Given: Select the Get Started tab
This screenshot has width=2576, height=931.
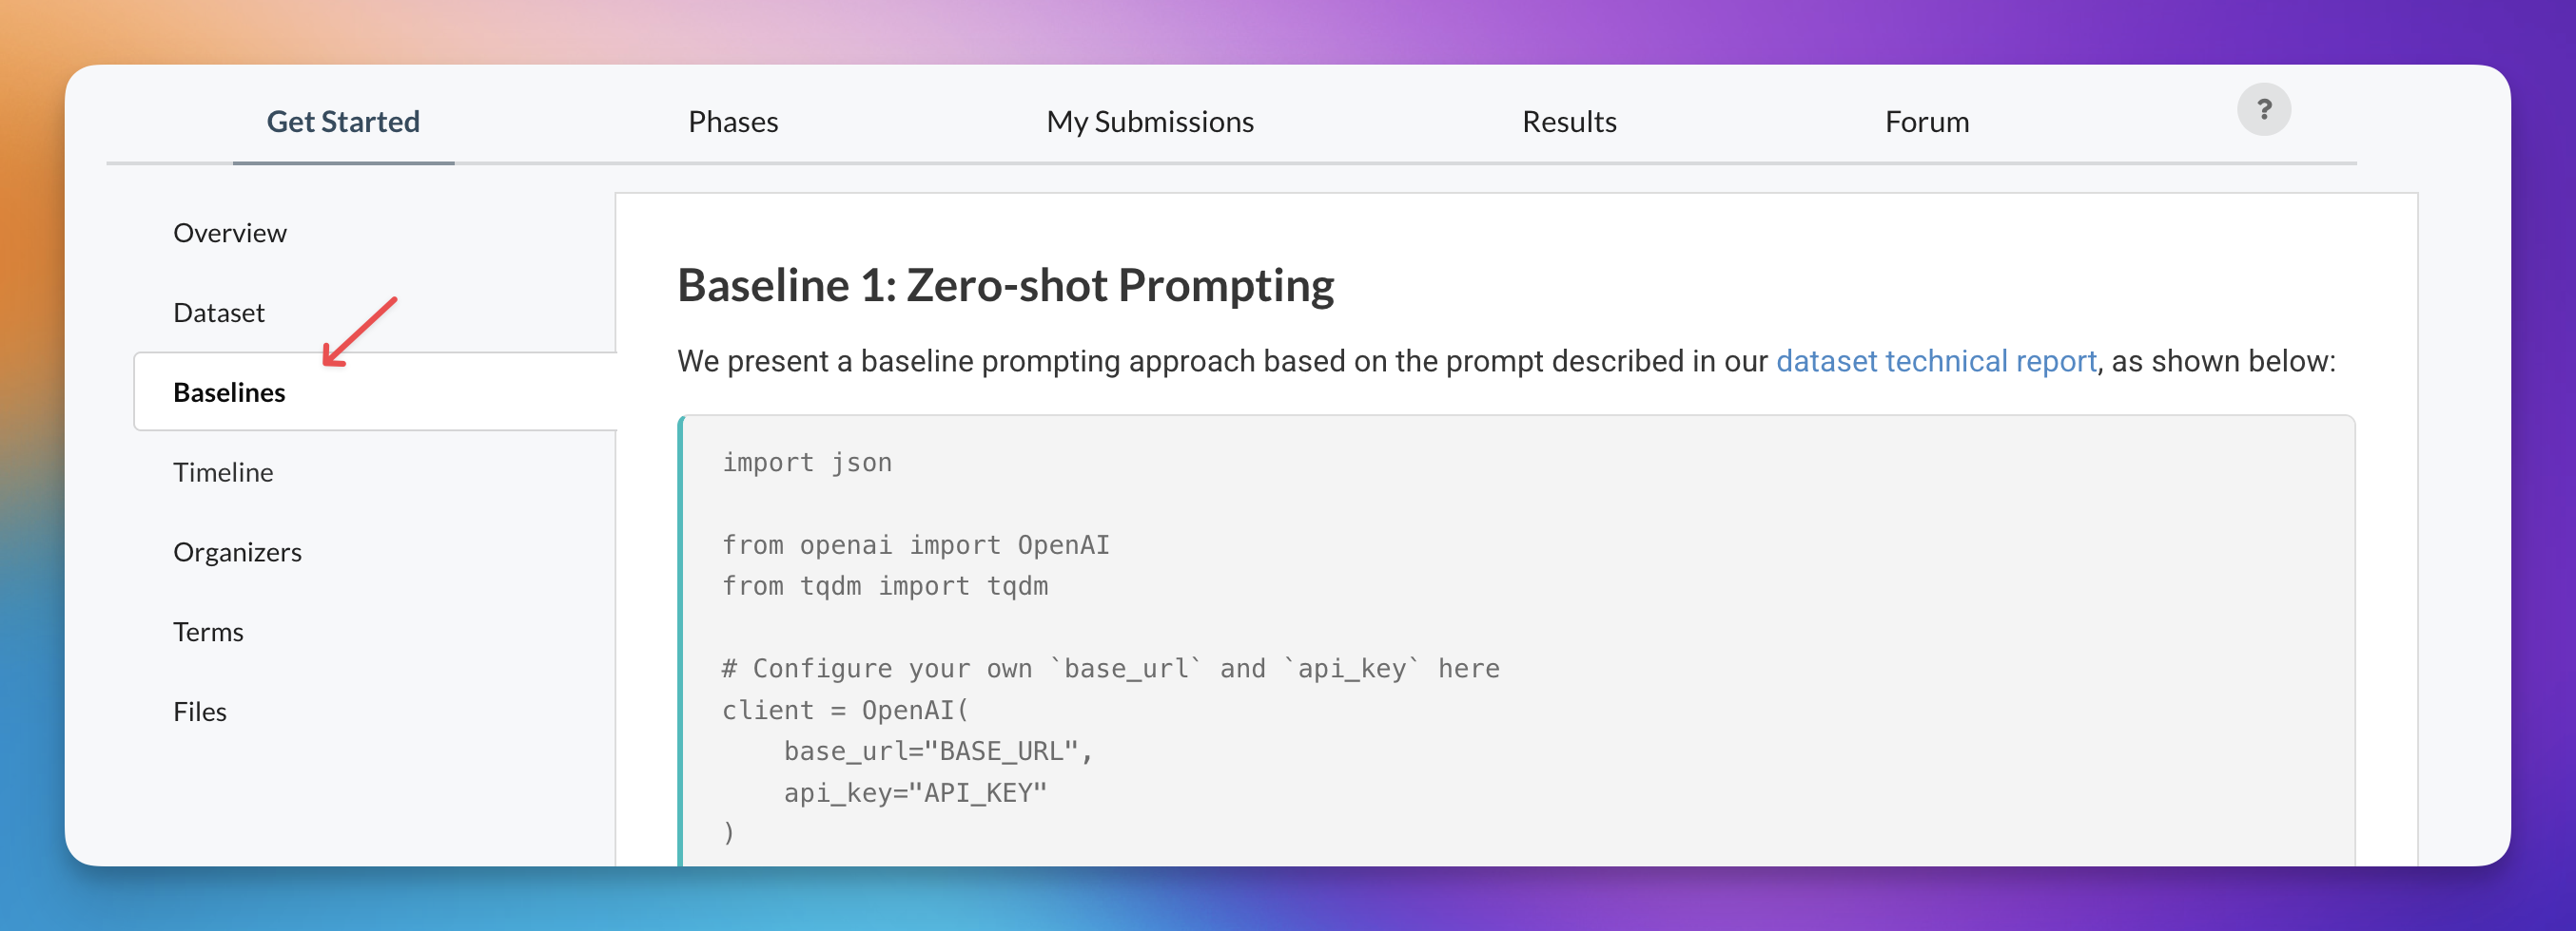Looking at the screenshot, I should pyautogui.click(x=343, y=121).
